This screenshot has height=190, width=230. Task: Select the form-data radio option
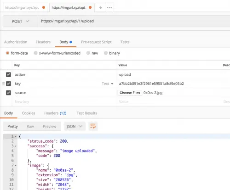[x=7, y=53]
